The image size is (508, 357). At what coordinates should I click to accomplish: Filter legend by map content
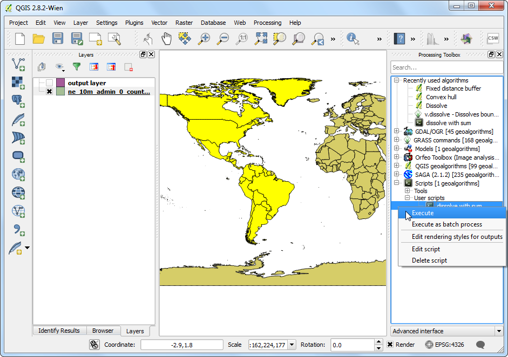pyautogui.click(x=77, y=67)
